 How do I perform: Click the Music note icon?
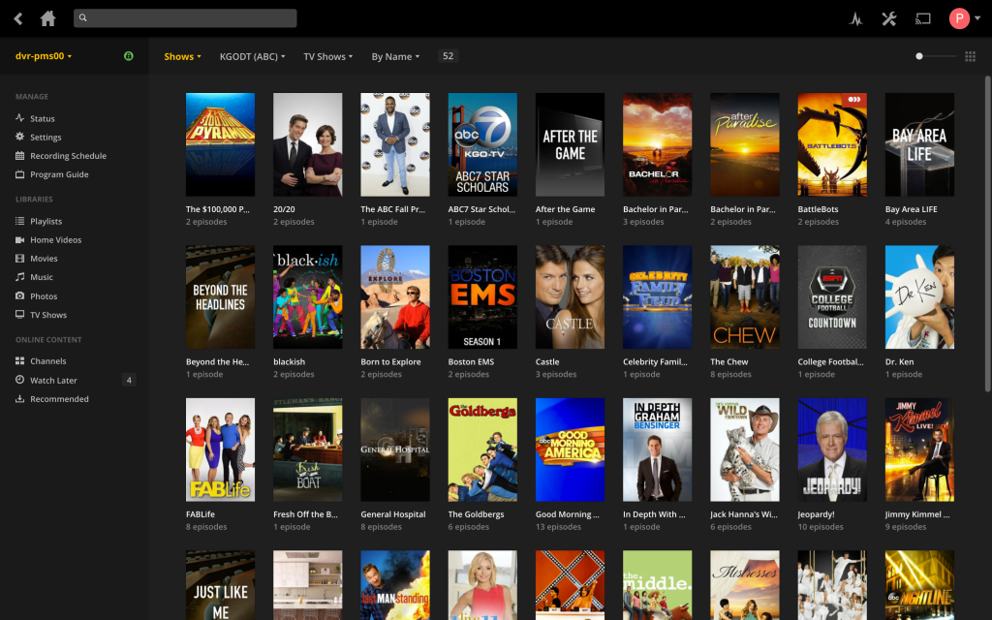(x=19, y=276)
